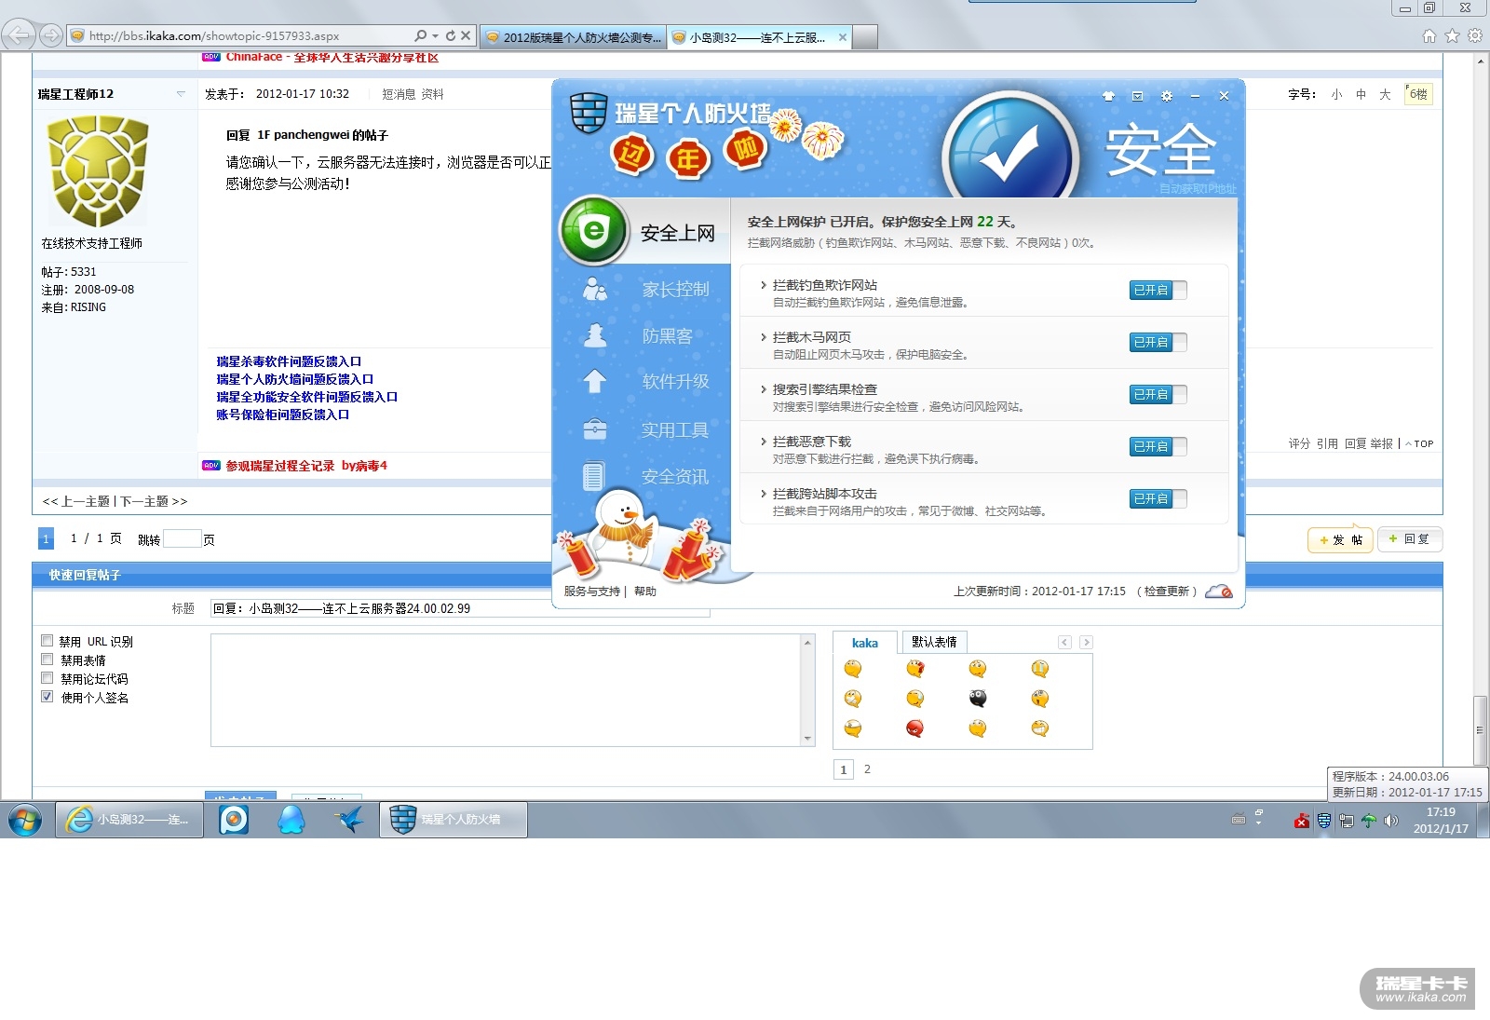Check the 禁用 URL 识别 checkbox
1490x1020 pixels.
point(47,641)
